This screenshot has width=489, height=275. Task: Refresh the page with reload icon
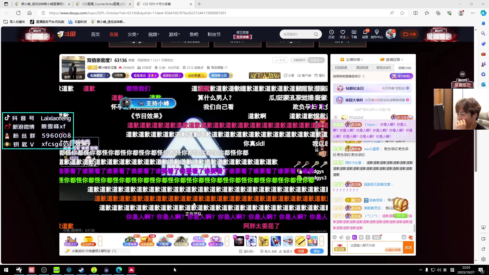coord(18,13)
